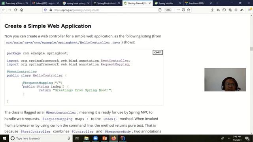253x142 pixels.
Task: Click the browser forward arrow
Action: 9,10
